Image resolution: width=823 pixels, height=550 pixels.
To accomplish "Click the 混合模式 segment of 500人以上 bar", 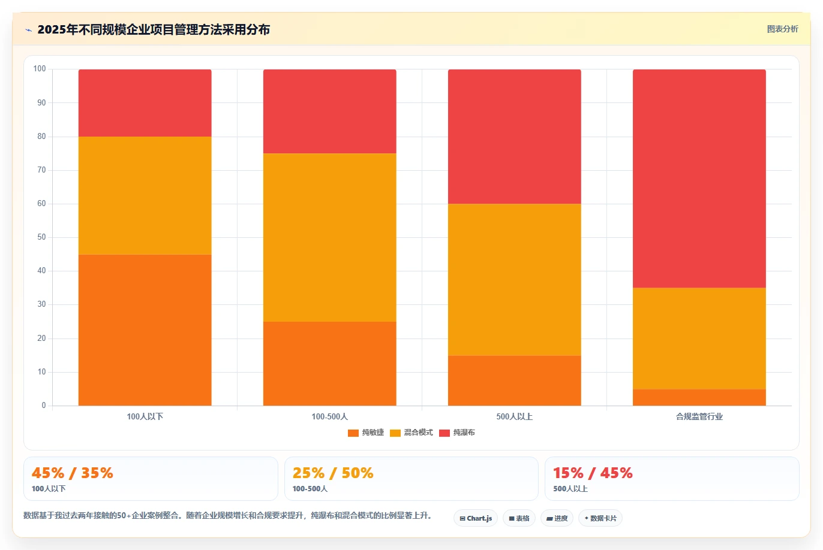I will [x=515, y=280].
